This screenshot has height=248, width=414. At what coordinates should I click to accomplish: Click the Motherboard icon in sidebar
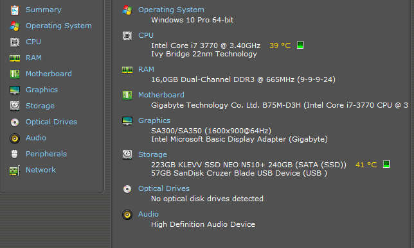click(x=15, y=74)
